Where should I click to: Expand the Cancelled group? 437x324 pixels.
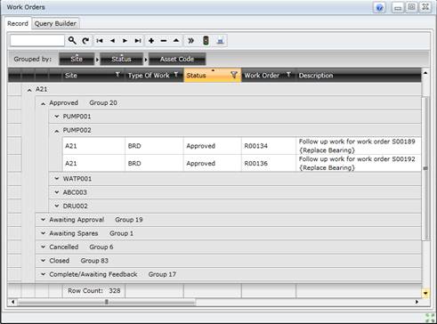[x=43, y=247]
